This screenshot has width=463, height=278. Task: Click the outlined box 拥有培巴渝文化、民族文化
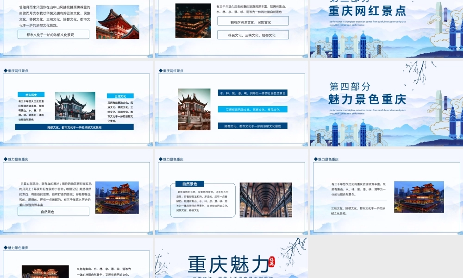[x=253, y=21]
